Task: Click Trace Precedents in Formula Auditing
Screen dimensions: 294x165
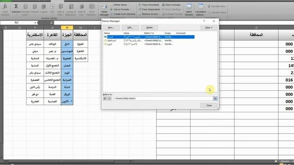Action: [x=149, y=5]
